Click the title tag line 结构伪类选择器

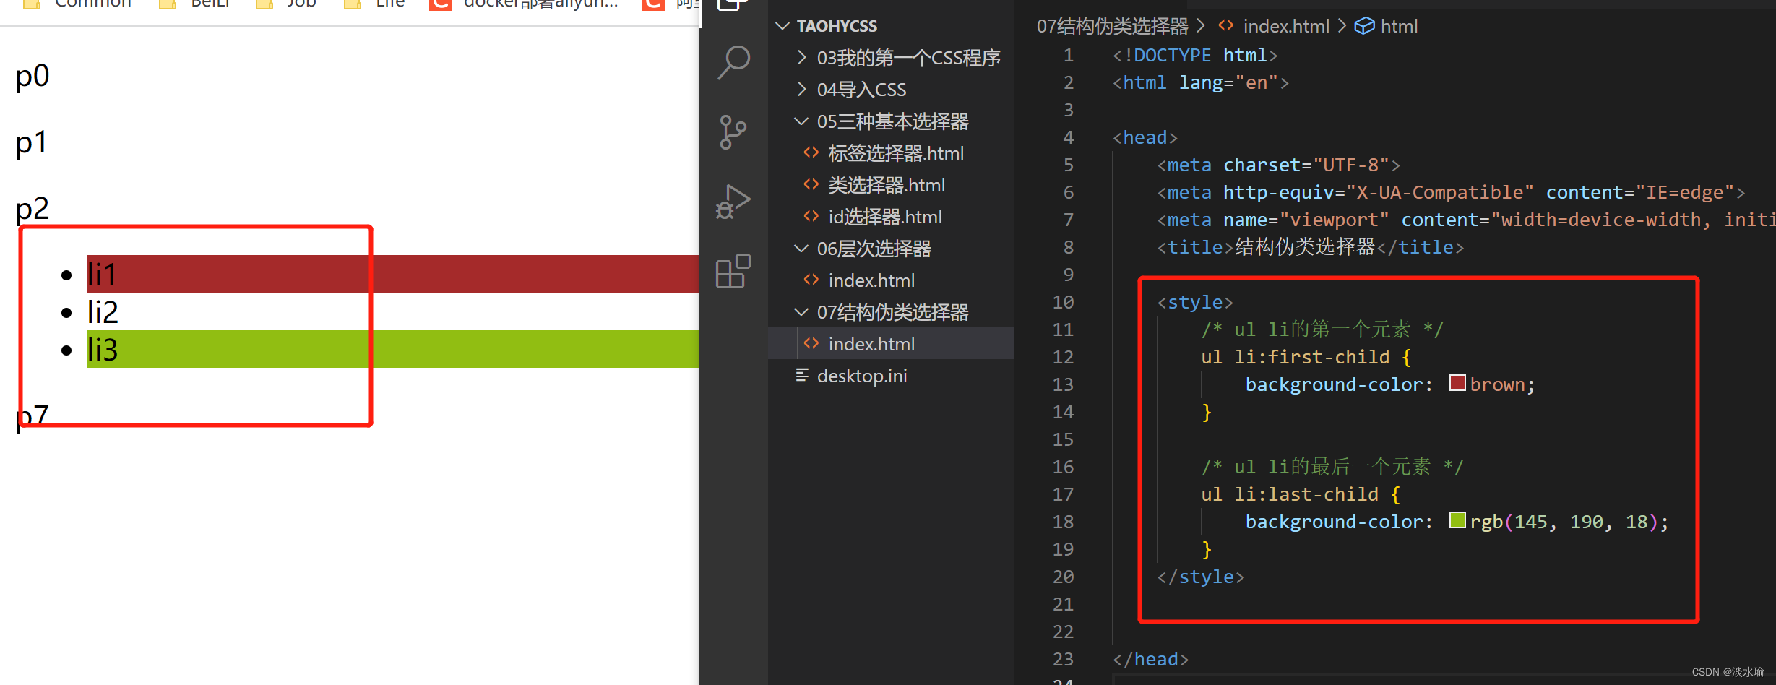click(x=1310, y=247)
